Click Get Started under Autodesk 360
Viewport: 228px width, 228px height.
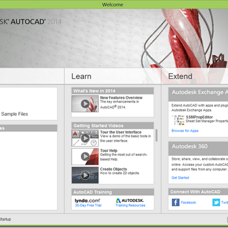pos(180,178)
